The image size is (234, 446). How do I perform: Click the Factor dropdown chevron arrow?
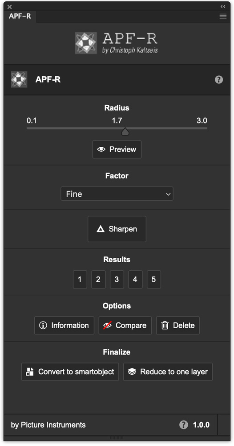168,194
